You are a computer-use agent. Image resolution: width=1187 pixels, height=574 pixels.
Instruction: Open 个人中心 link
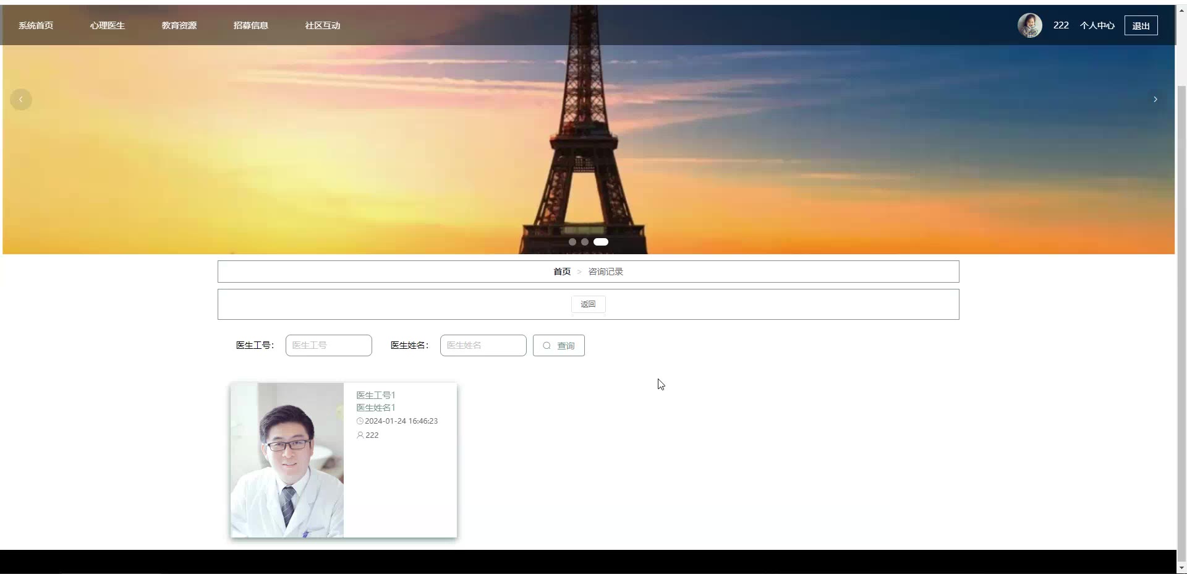click(1097, 25)
